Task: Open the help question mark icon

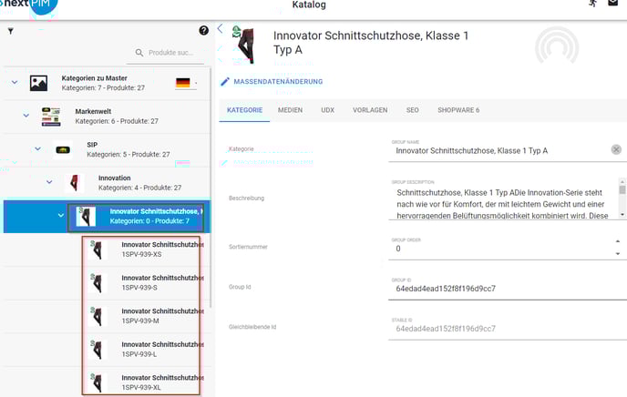Action: pyautogui.click(x=203, y=30)
